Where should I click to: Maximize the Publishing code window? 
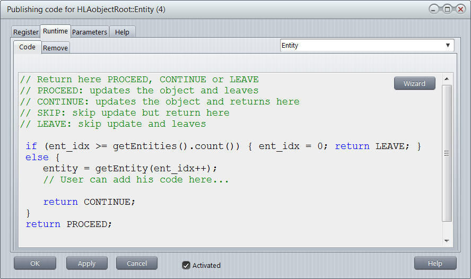click(x=447, y=10)
